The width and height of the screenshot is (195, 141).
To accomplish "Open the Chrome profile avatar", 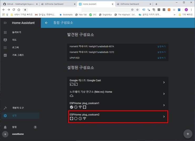I will click(x=186, y=10).
